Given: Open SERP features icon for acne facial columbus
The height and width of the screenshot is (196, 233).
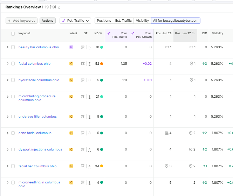Looking at the screenshot, I should coord(83,133).
